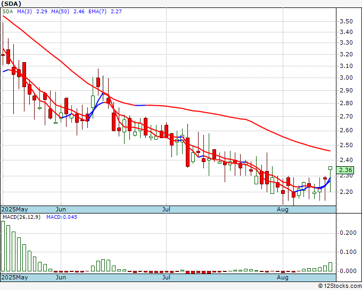Click the 3.50 price axis label

click(x=346, y=21)
